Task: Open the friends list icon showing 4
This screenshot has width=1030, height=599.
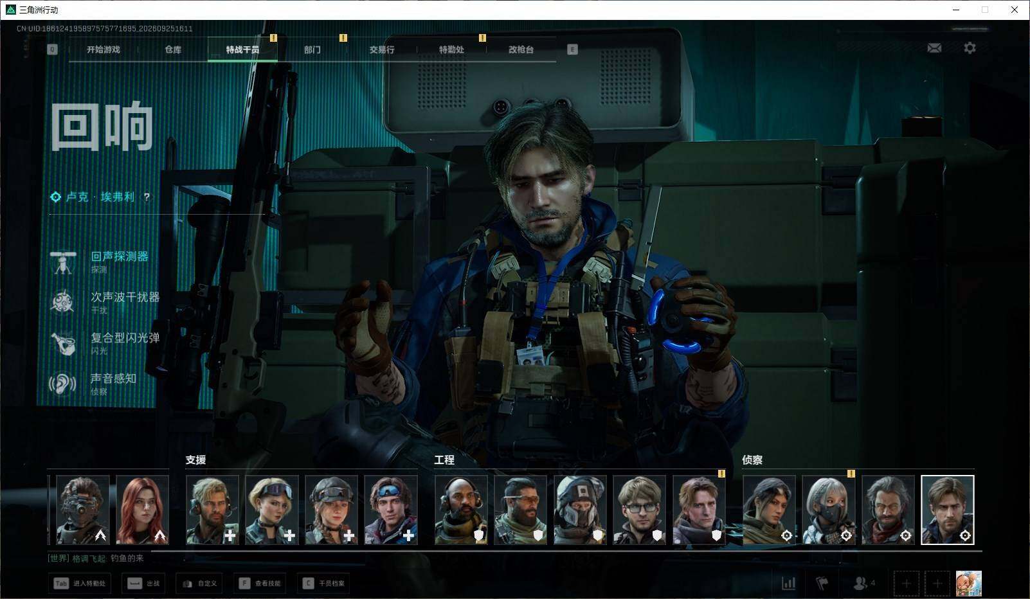Action: point(863,583)
